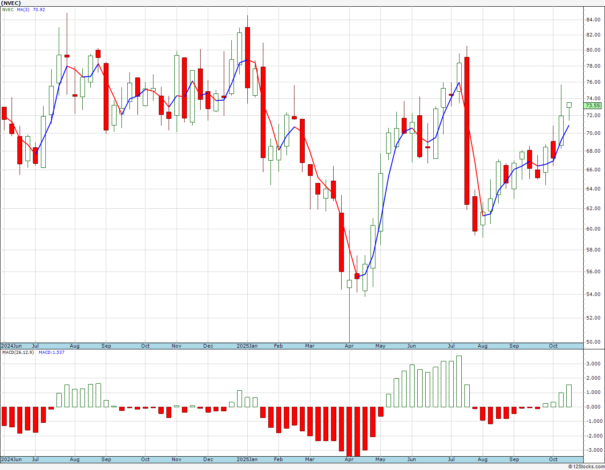
Task: Click the 62.00 price axis label
Action: tap(593, 208)
